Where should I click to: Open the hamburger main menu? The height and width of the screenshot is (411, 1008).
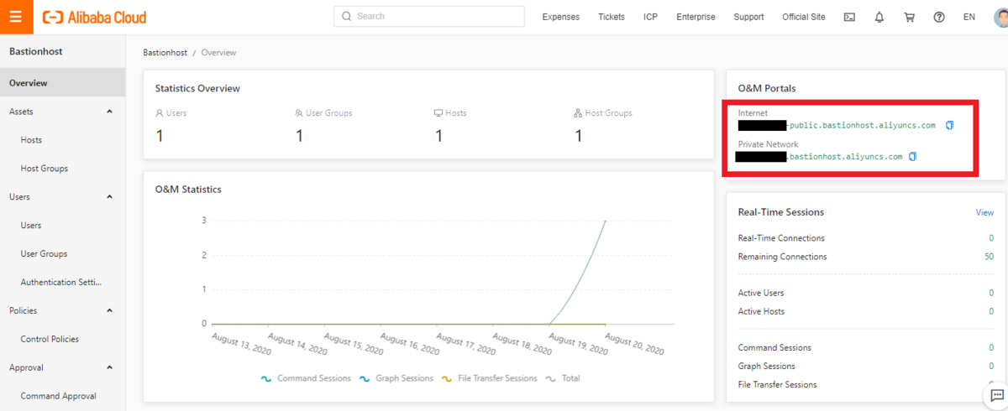(x=16, y=17)
